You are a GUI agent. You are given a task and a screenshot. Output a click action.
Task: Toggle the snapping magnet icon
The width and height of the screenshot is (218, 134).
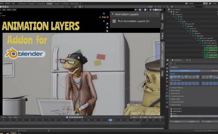(80, 7)
